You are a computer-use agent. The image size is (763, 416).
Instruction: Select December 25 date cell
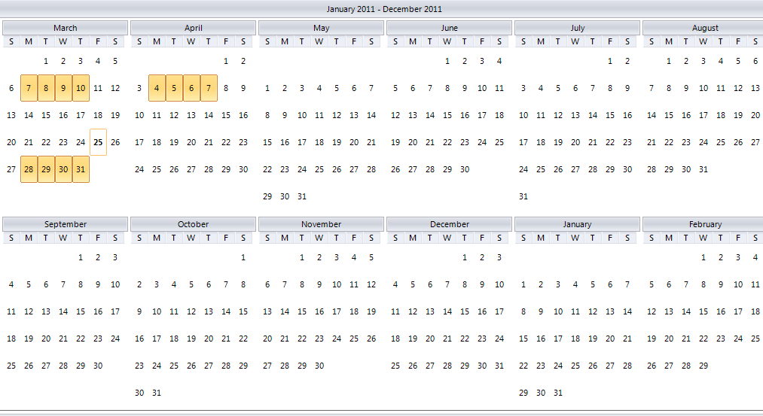(395, 366)
